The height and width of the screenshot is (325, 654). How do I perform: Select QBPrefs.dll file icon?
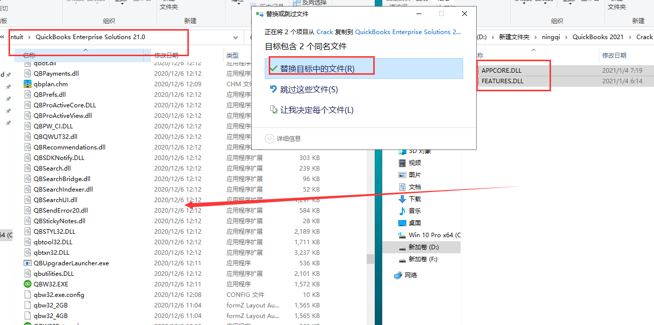[x=28, y=94]
